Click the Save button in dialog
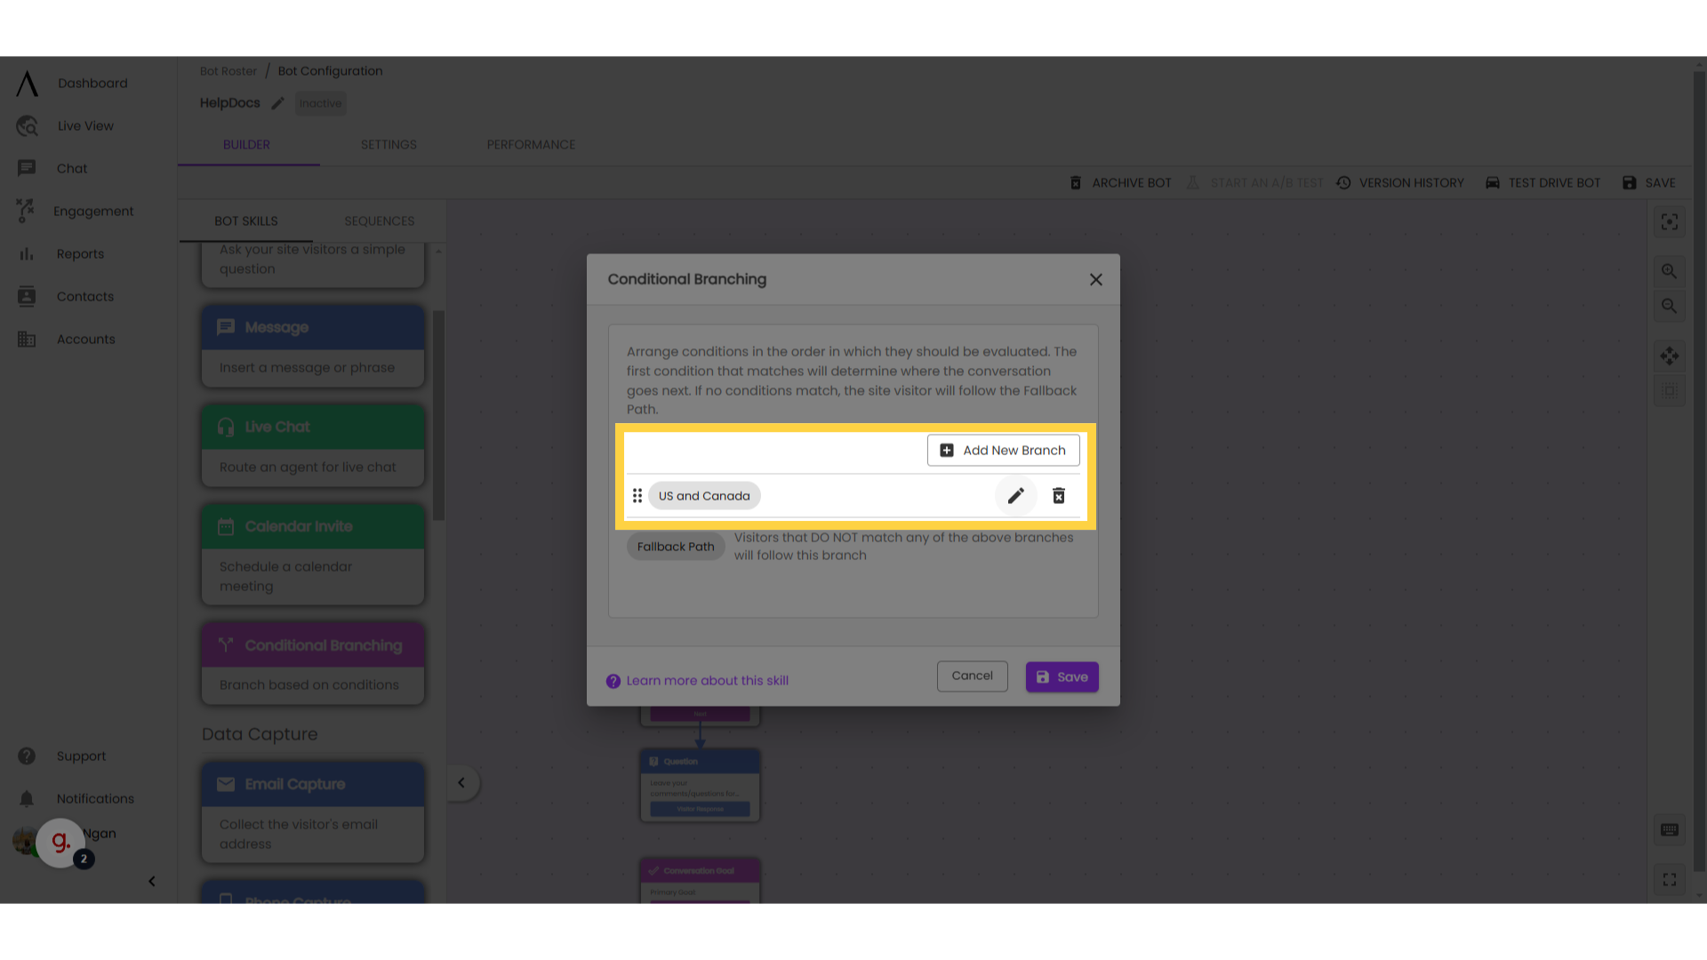 coord(1062,676)
